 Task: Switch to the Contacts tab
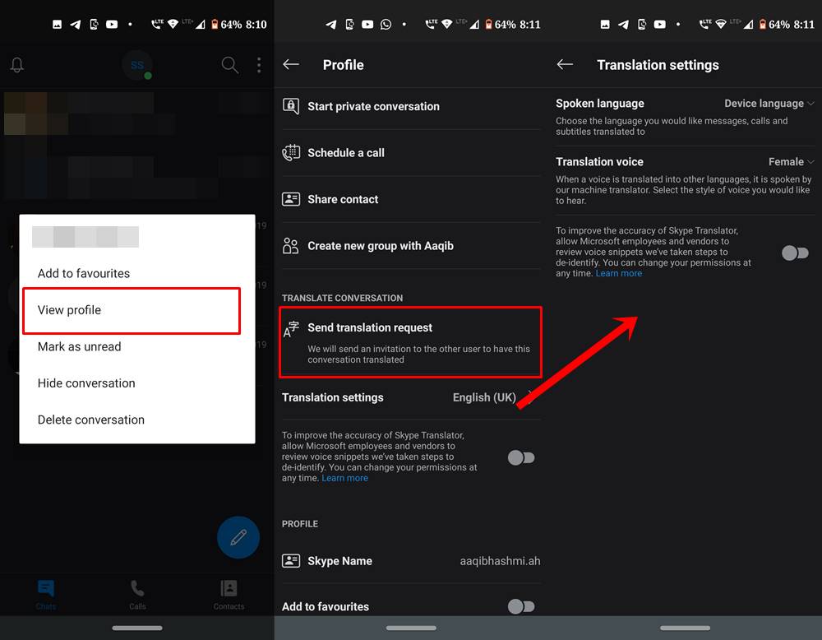[229, 595]
